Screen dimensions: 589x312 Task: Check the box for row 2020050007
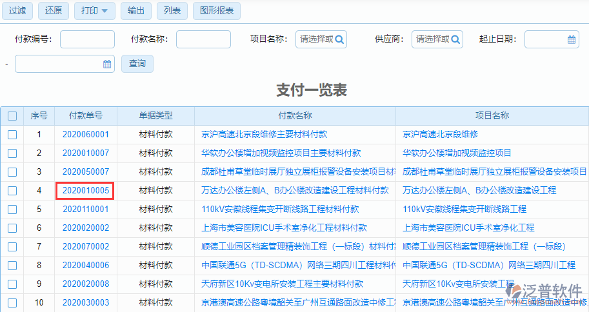click(12, 172)
